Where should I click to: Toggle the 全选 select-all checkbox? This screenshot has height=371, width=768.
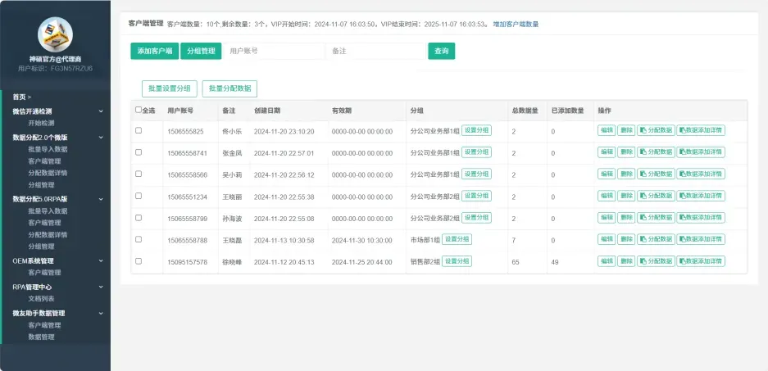click(139, 110)
